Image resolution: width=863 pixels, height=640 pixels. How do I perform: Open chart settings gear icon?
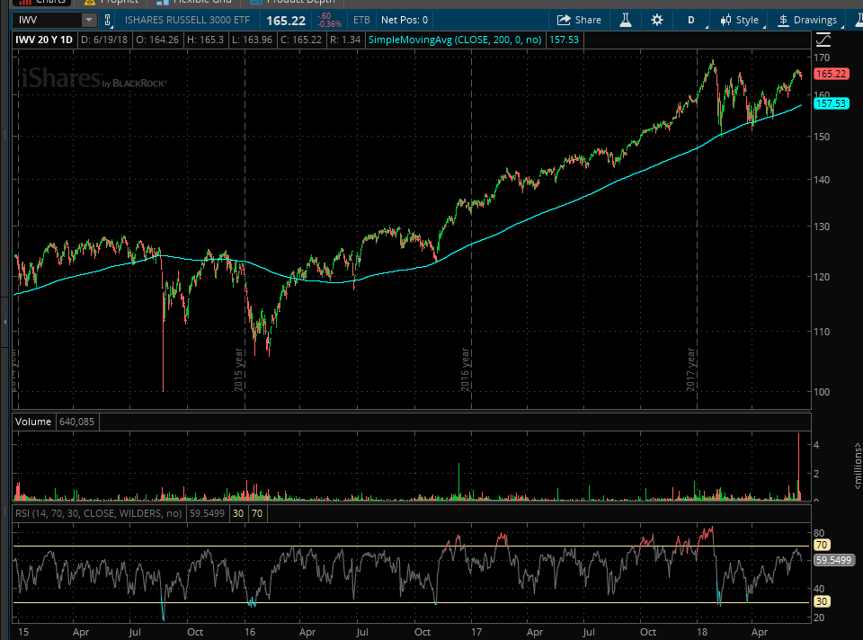coord(656,21)
